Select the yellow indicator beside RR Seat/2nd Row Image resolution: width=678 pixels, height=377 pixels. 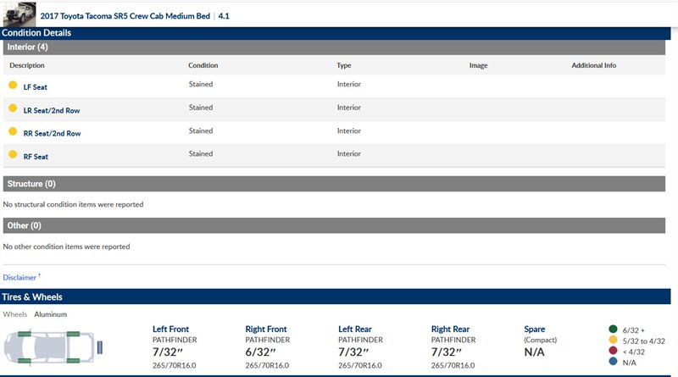click(x=13, y=131)
